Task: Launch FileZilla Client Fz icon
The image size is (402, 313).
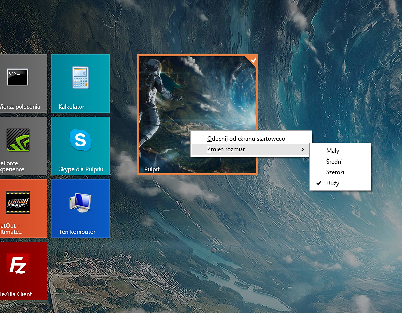Action: (18, 265)
